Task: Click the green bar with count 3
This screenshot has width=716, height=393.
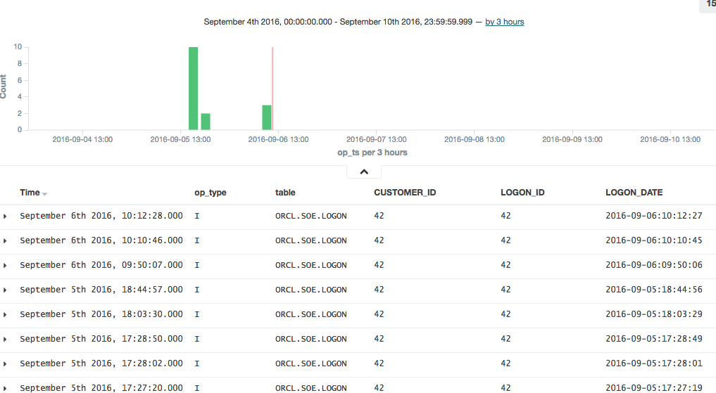Action: [267, 117]
